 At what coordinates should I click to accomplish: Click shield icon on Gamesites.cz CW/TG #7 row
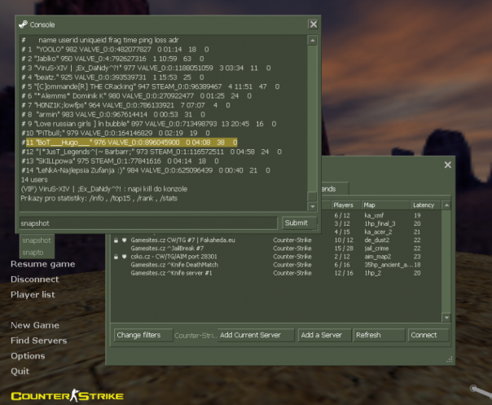point(125,240)
